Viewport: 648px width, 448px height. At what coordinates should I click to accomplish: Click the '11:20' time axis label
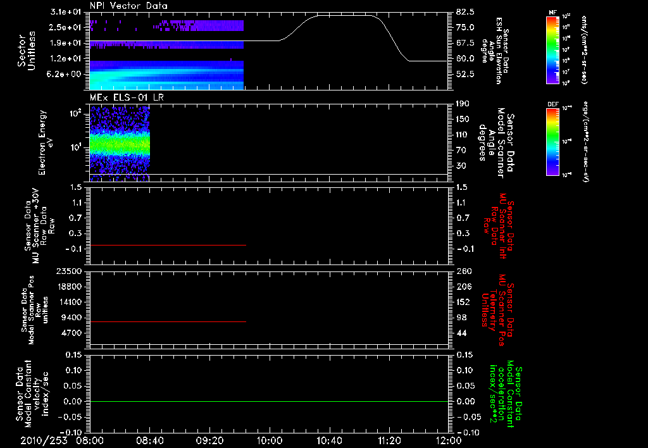tap(389, 441)
